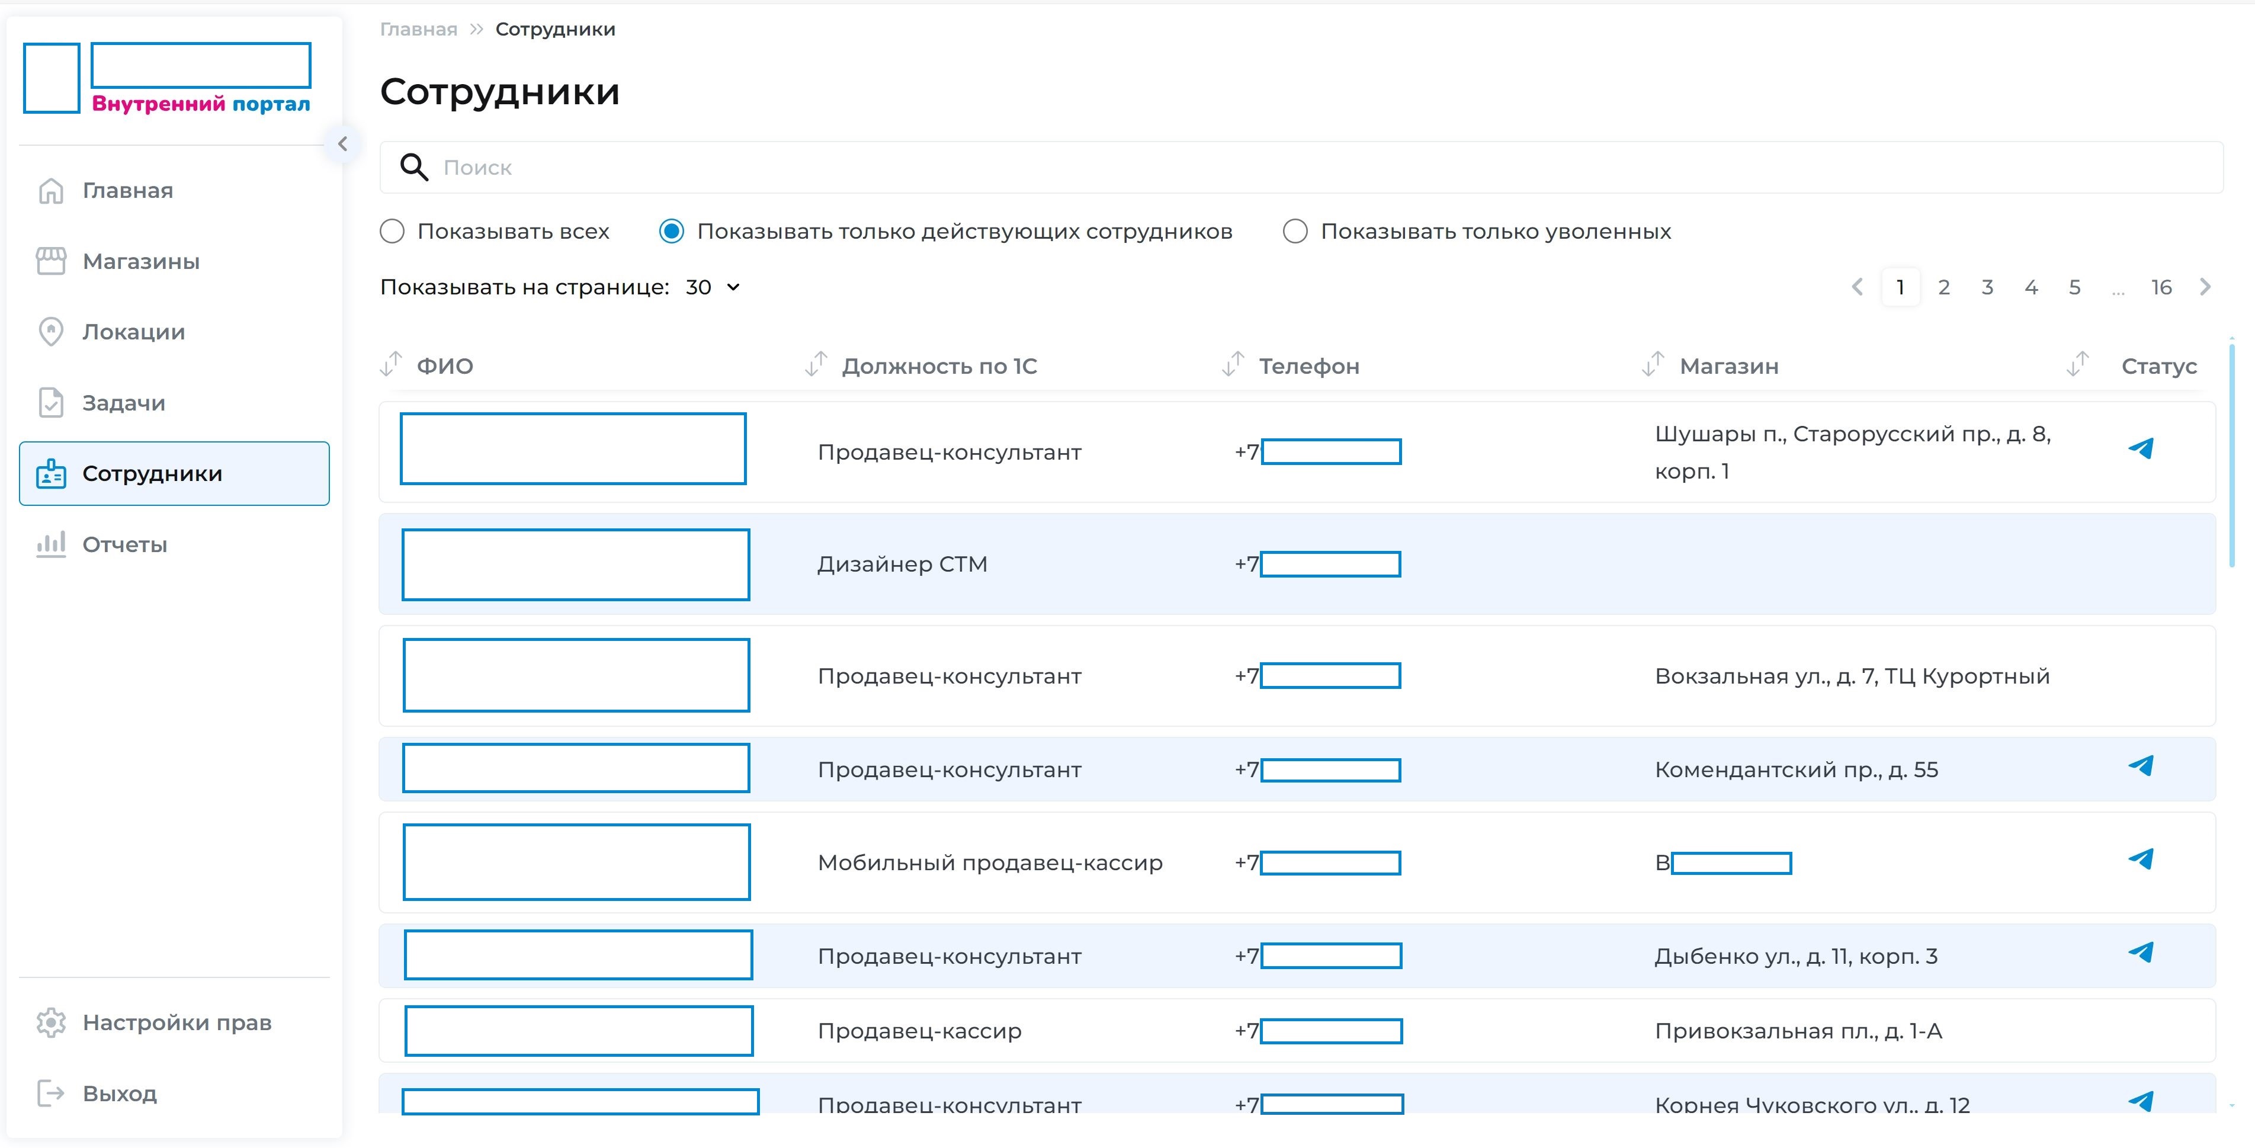Click Мобильный продавец-кассир position cell
The image size is (2255, 1148).
[990, 862]
